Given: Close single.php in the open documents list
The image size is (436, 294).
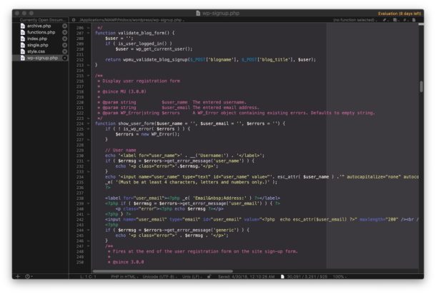Looking at the screenshot, I should 64,45.
